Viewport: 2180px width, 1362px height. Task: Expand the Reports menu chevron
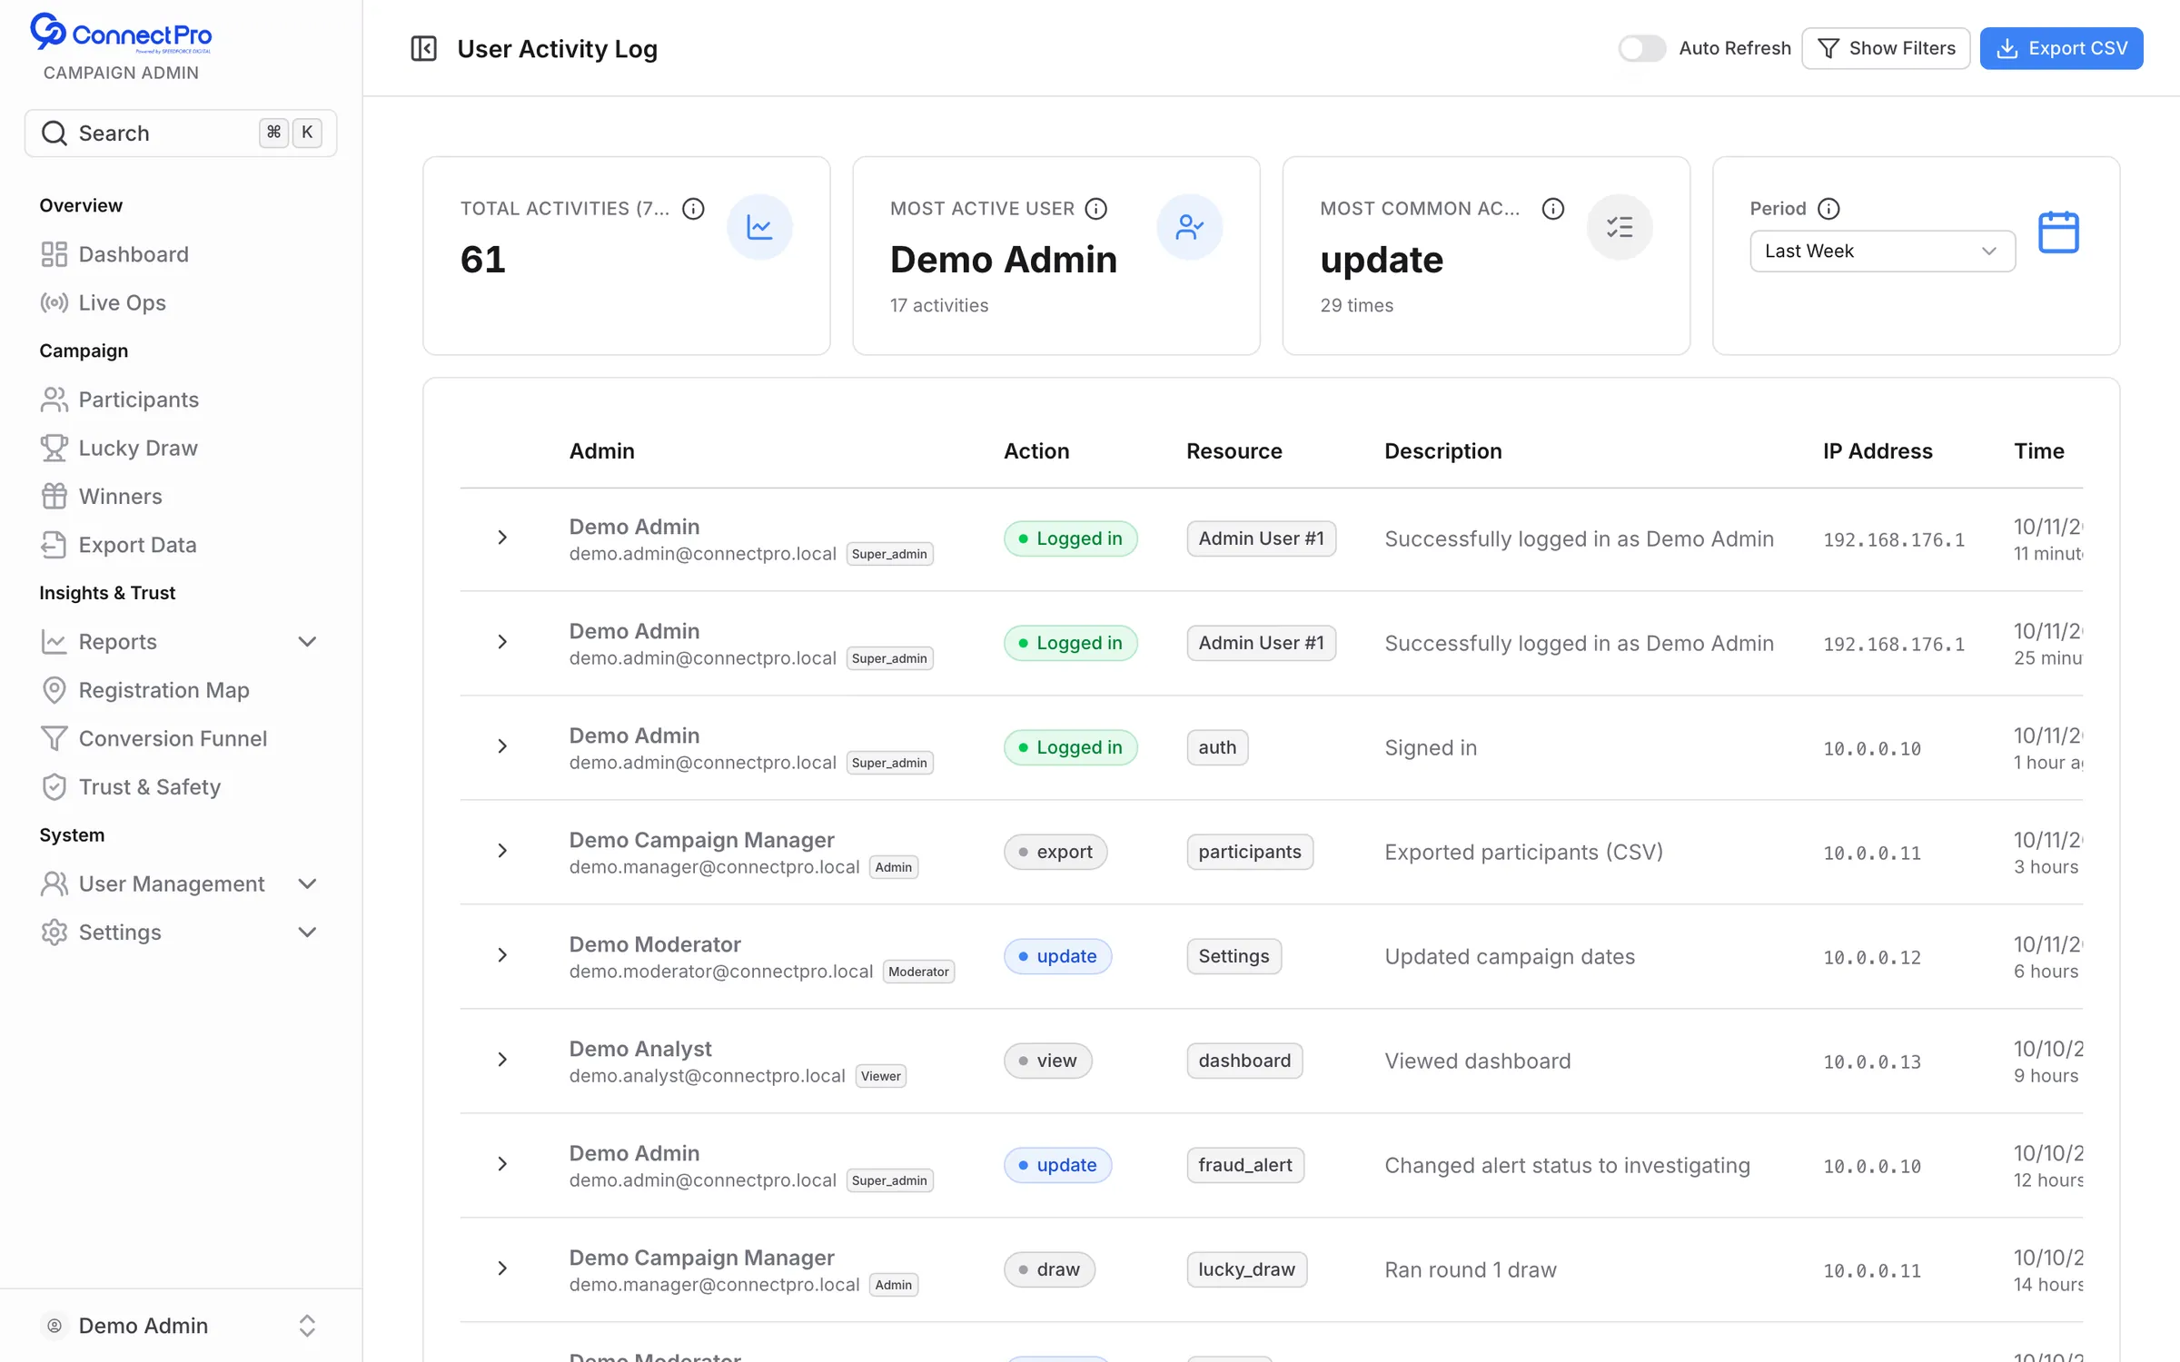307,642
